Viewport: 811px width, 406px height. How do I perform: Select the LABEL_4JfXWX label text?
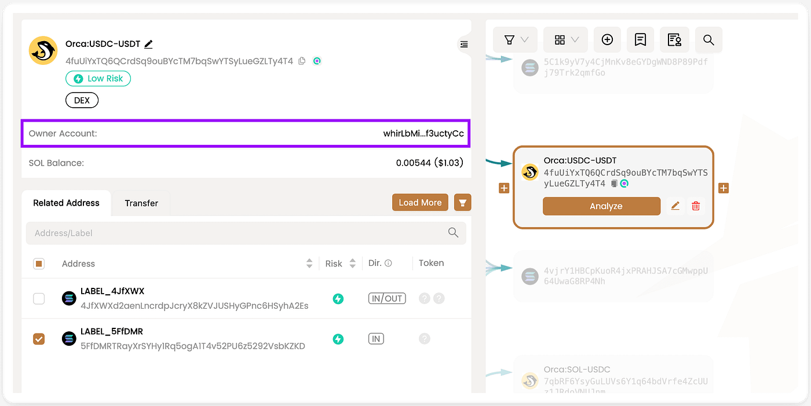[112, 291]
